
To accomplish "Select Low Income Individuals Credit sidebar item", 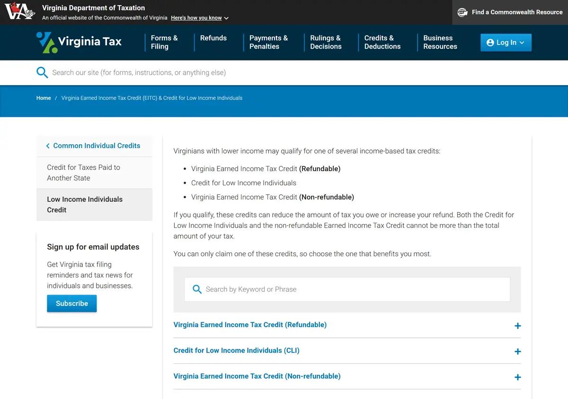I will (94, 205).
